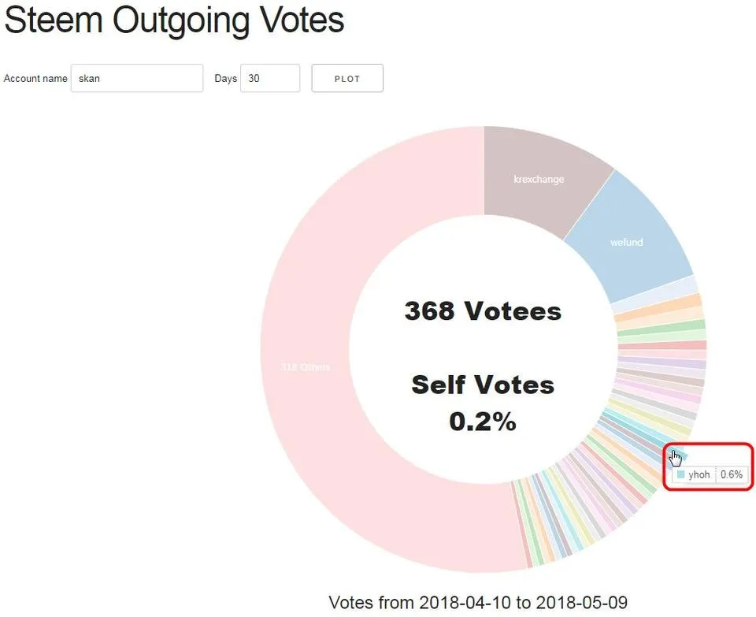Viewport: 756px width, 617px height.
Task: Click the 0.2% self votes value
Action: pyautogui.click(x=483, y=421)
